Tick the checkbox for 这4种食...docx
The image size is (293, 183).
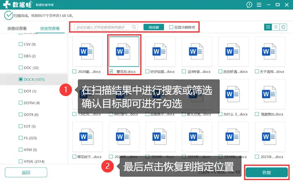pos(184,71)
